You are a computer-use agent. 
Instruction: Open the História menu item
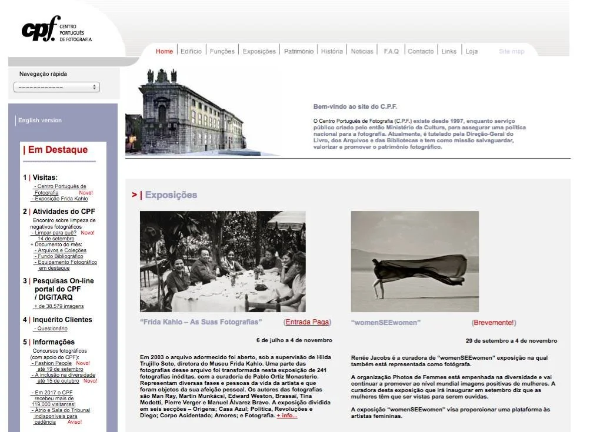pos(332,51)
